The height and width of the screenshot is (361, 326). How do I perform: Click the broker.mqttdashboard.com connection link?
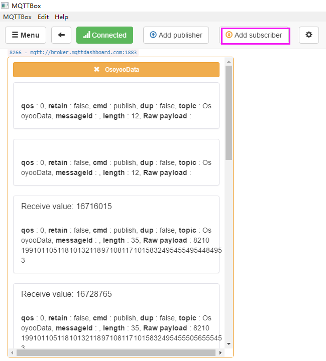coord(73,53)
